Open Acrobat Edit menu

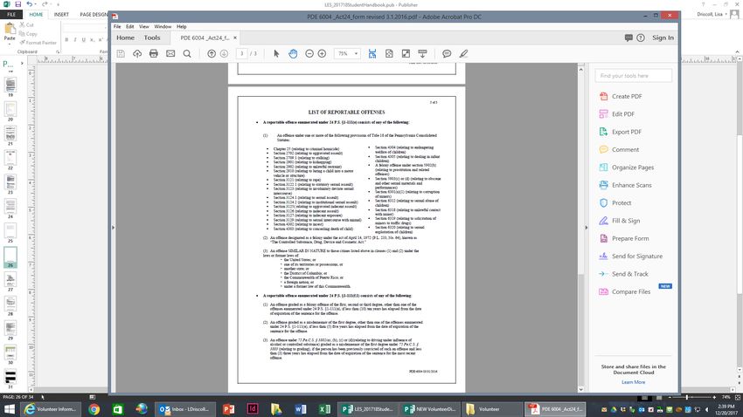click(130, 26)
